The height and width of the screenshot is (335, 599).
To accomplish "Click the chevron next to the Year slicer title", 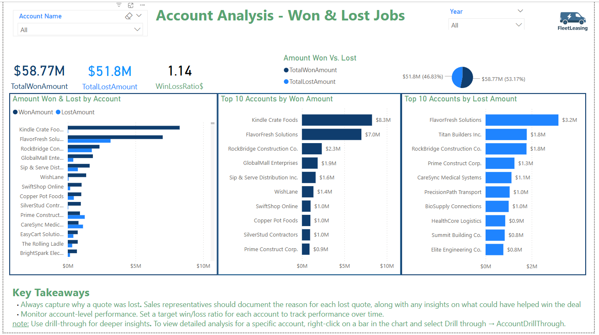I will pyautogui.click(x=520, y=11).
